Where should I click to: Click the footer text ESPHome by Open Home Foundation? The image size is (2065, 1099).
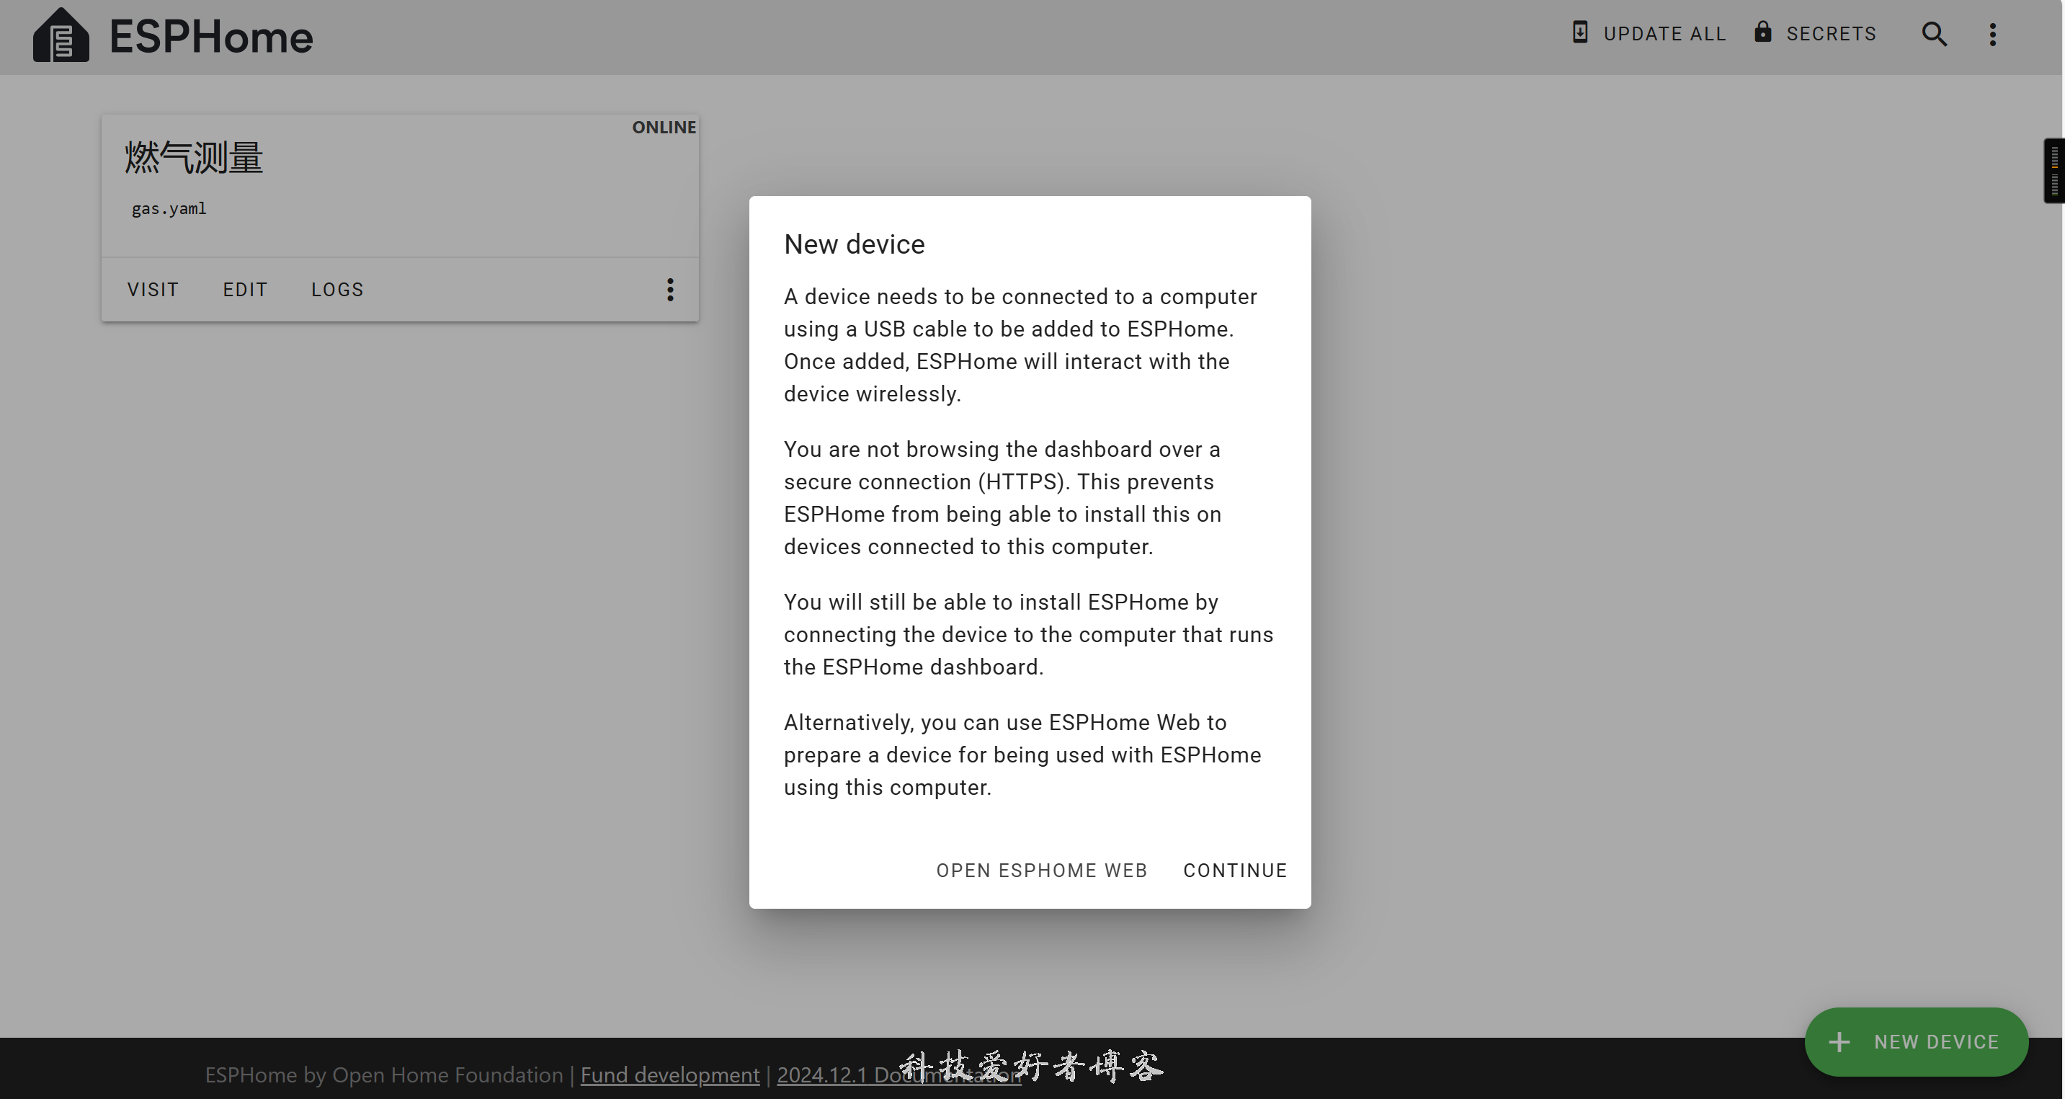384,1074
